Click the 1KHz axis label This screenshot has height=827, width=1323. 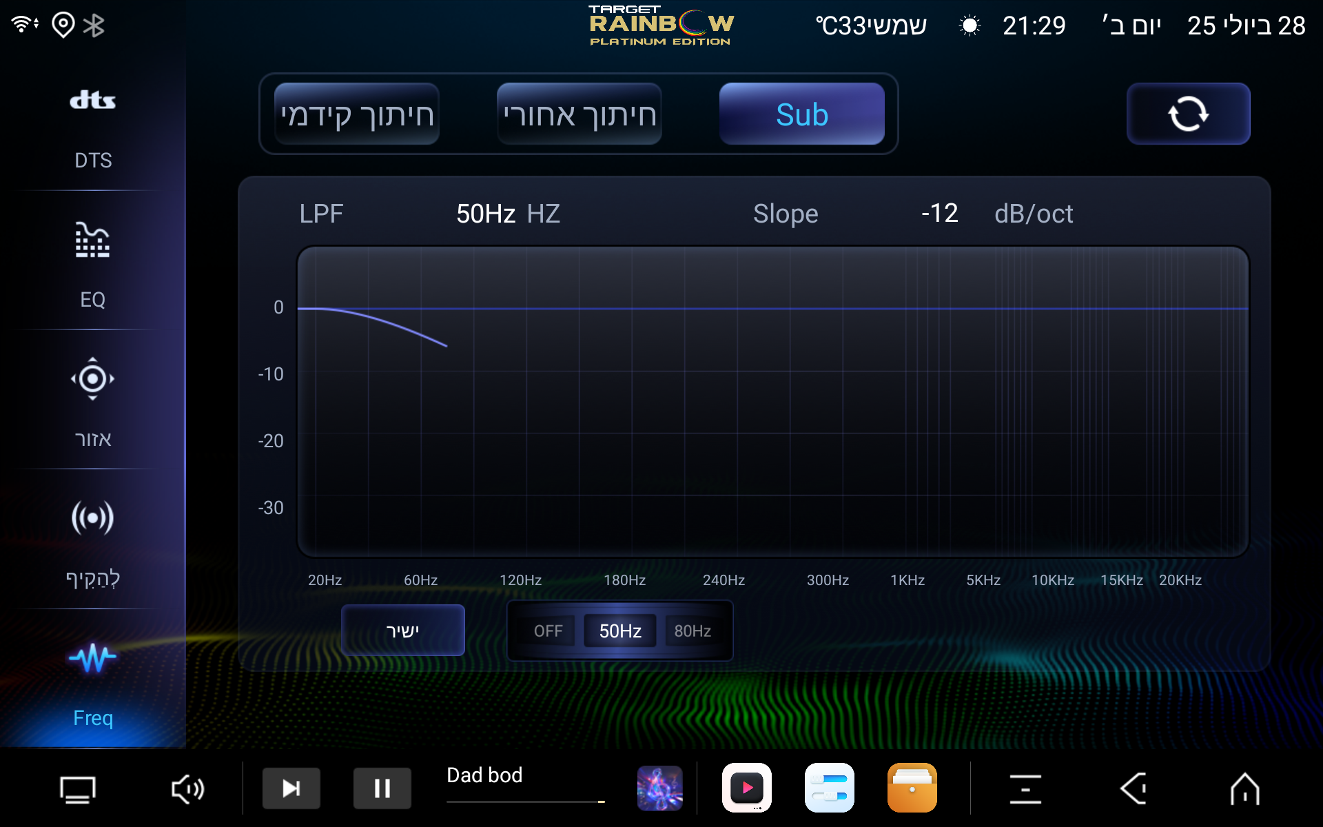pos(907,580)
